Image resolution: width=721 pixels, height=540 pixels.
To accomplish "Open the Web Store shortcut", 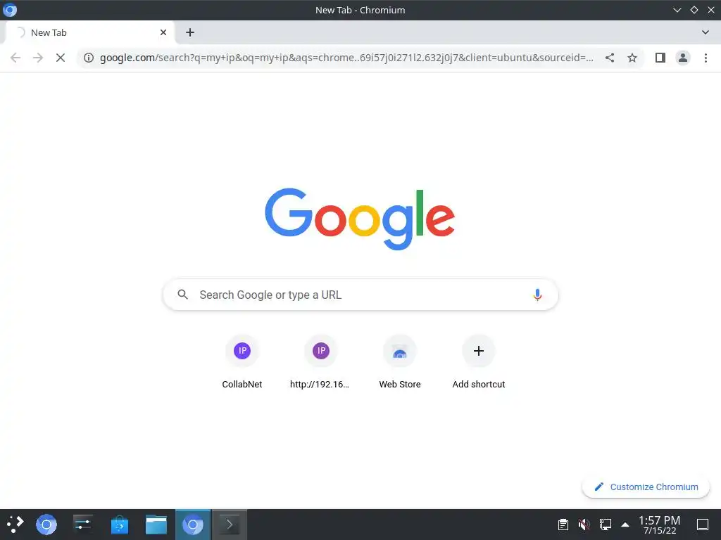I will pyautogui.click(x=400, y=363).
